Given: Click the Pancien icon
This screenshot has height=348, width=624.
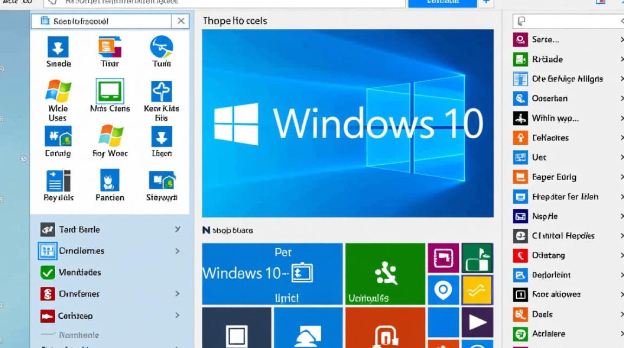Looking at the screenshot, I should coord(110,180).
